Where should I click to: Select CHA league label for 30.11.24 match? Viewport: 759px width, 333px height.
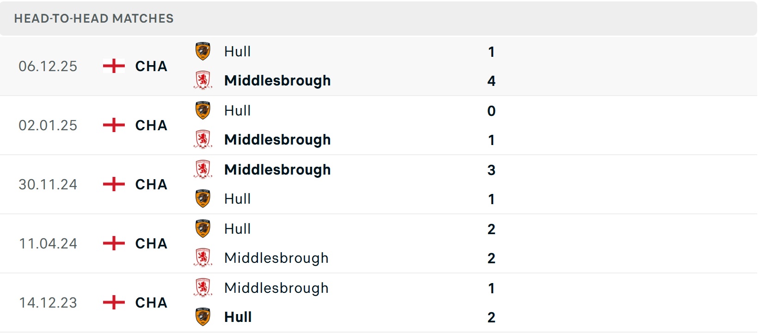coord(151,184)
